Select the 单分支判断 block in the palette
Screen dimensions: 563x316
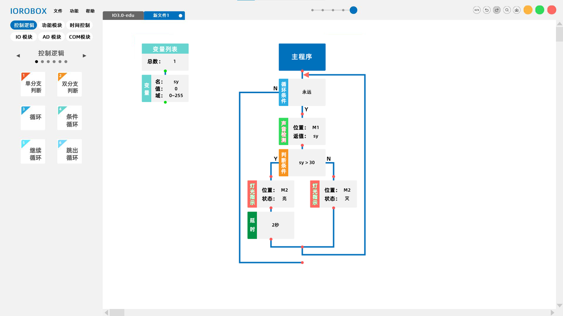pyautogui.click(x=33, y=84)
